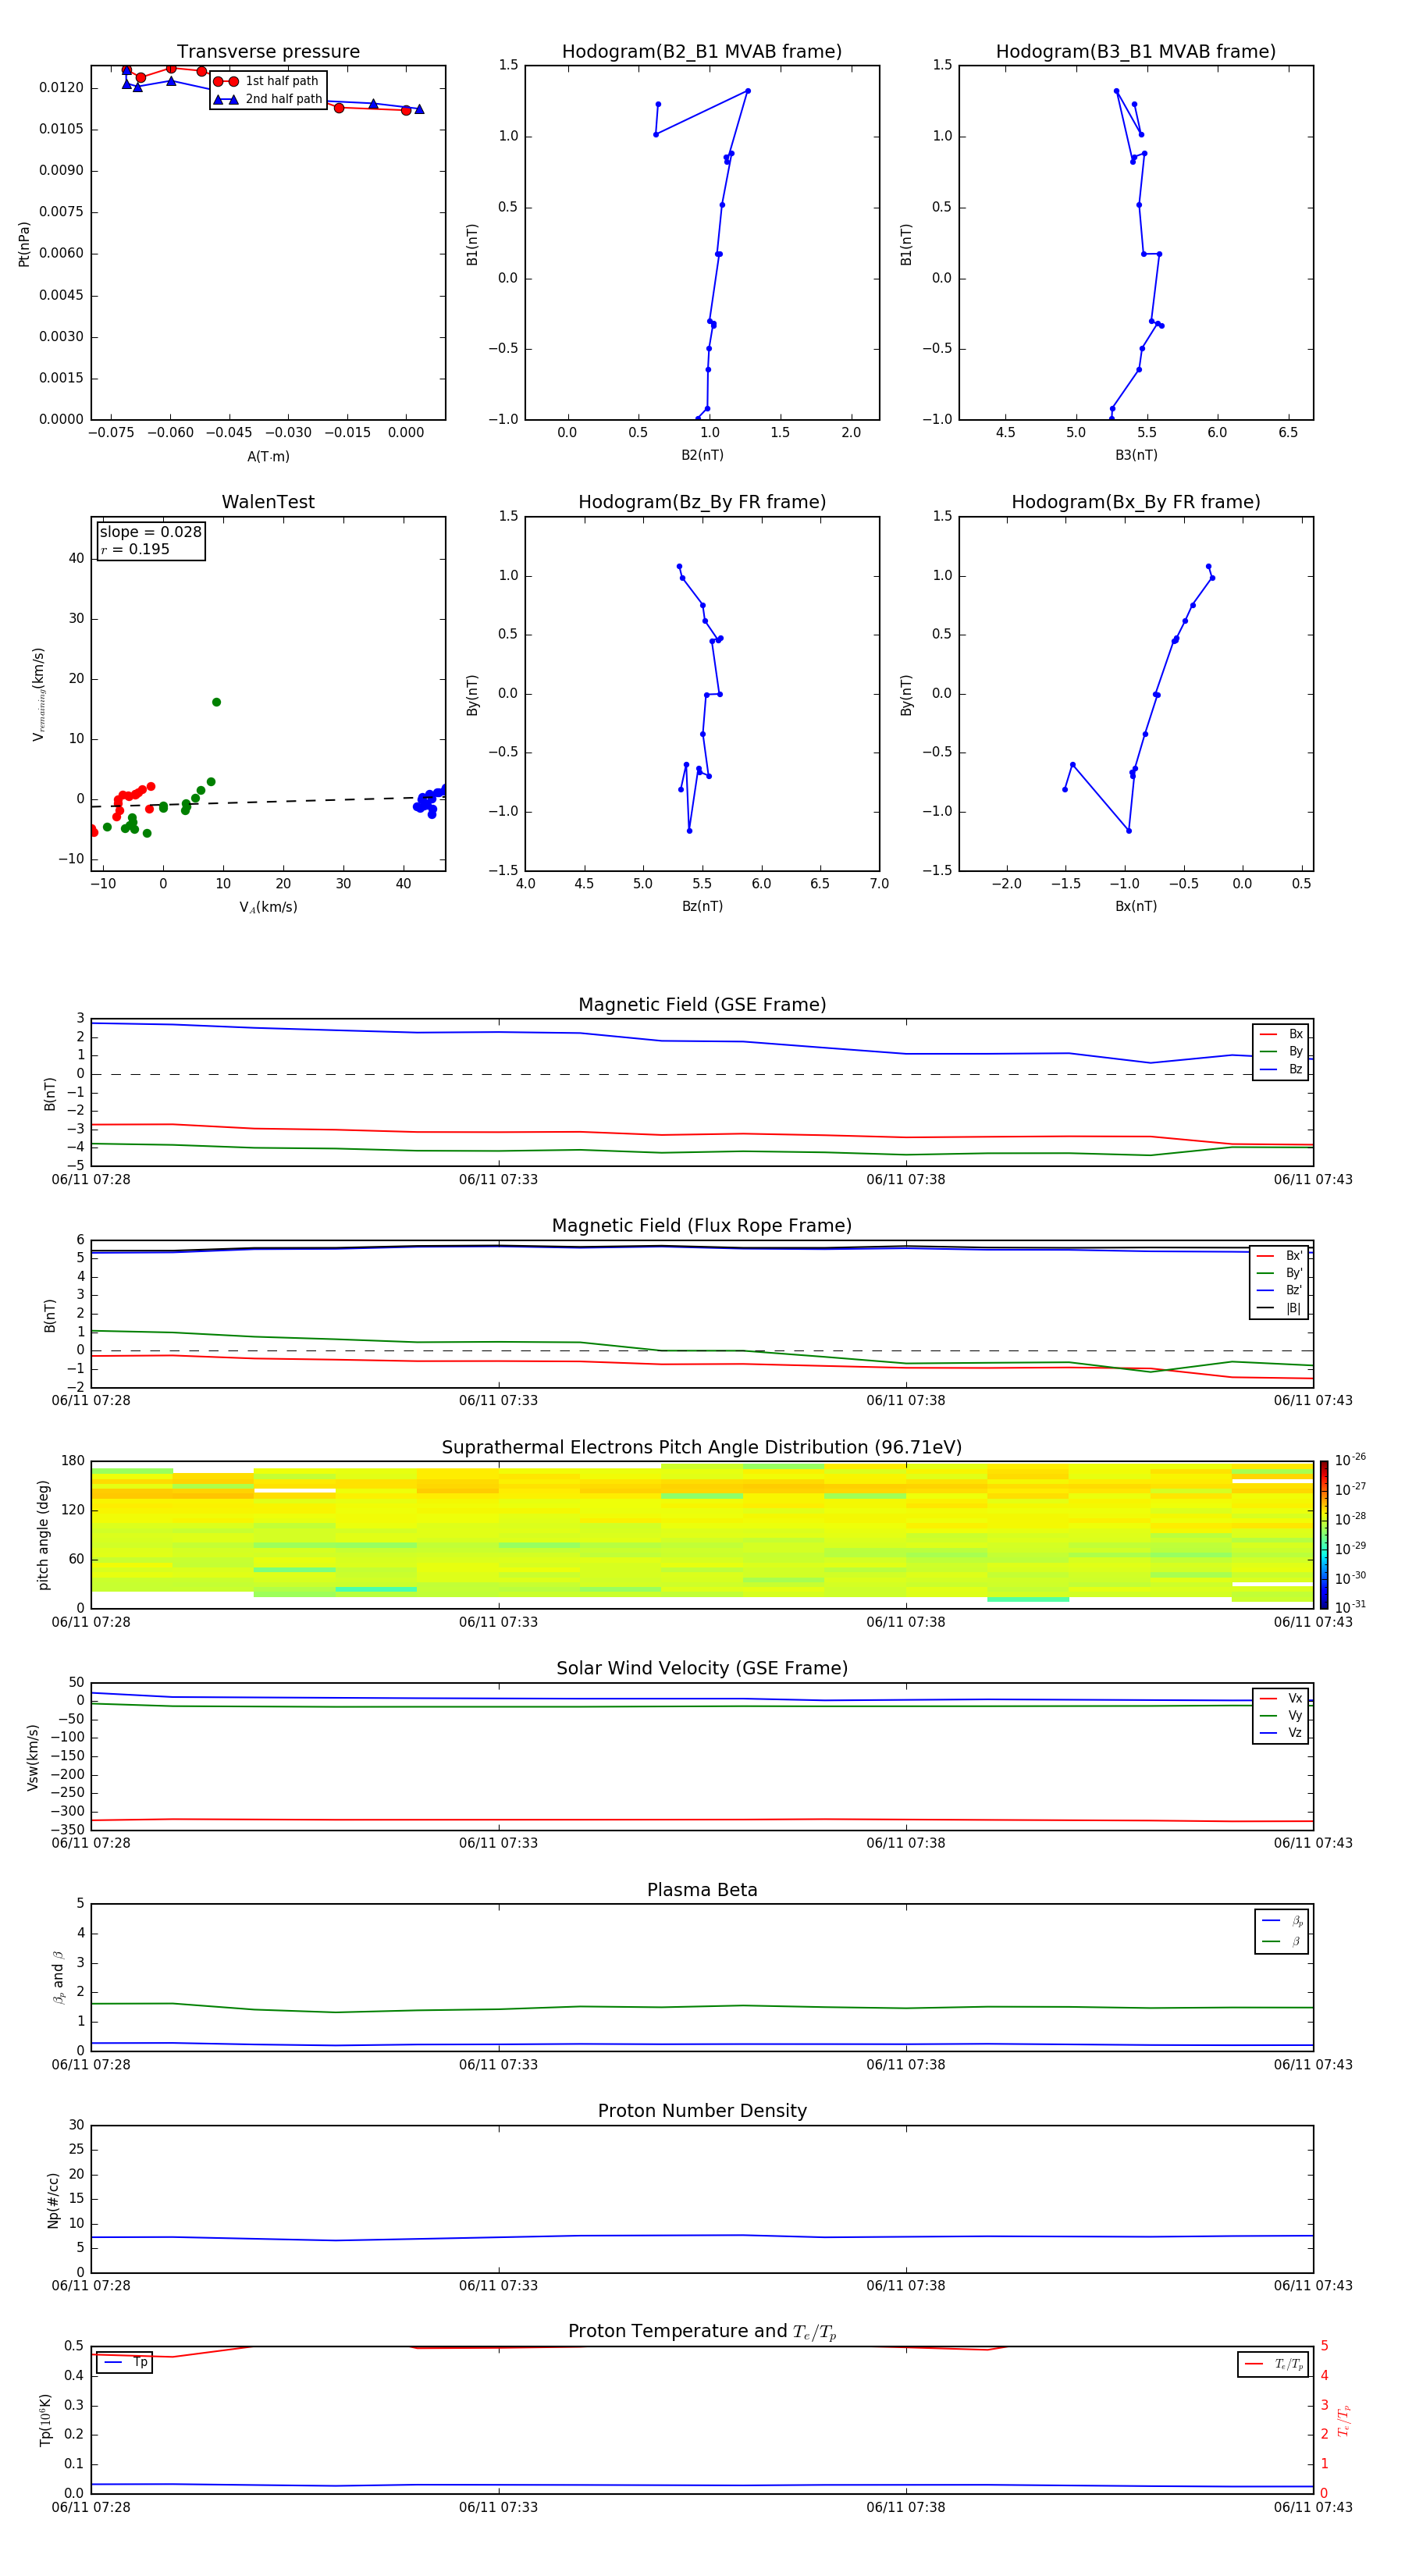Click the "V_A(km/s)" x-axis label
This screenshot has width=1405, height=2576.
pyautogui.click(x=268, y=907)
